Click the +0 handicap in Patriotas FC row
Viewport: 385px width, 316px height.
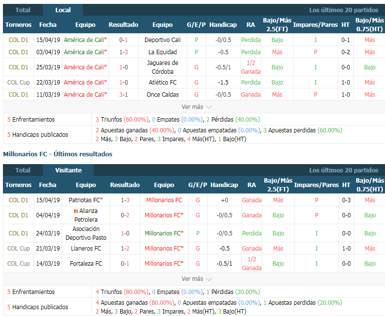point(224,200)
